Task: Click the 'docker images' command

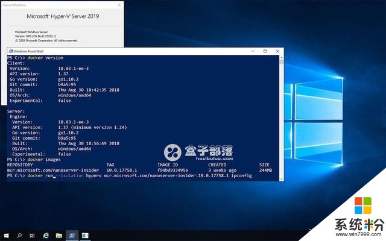Action: click(x=44, y=160)
